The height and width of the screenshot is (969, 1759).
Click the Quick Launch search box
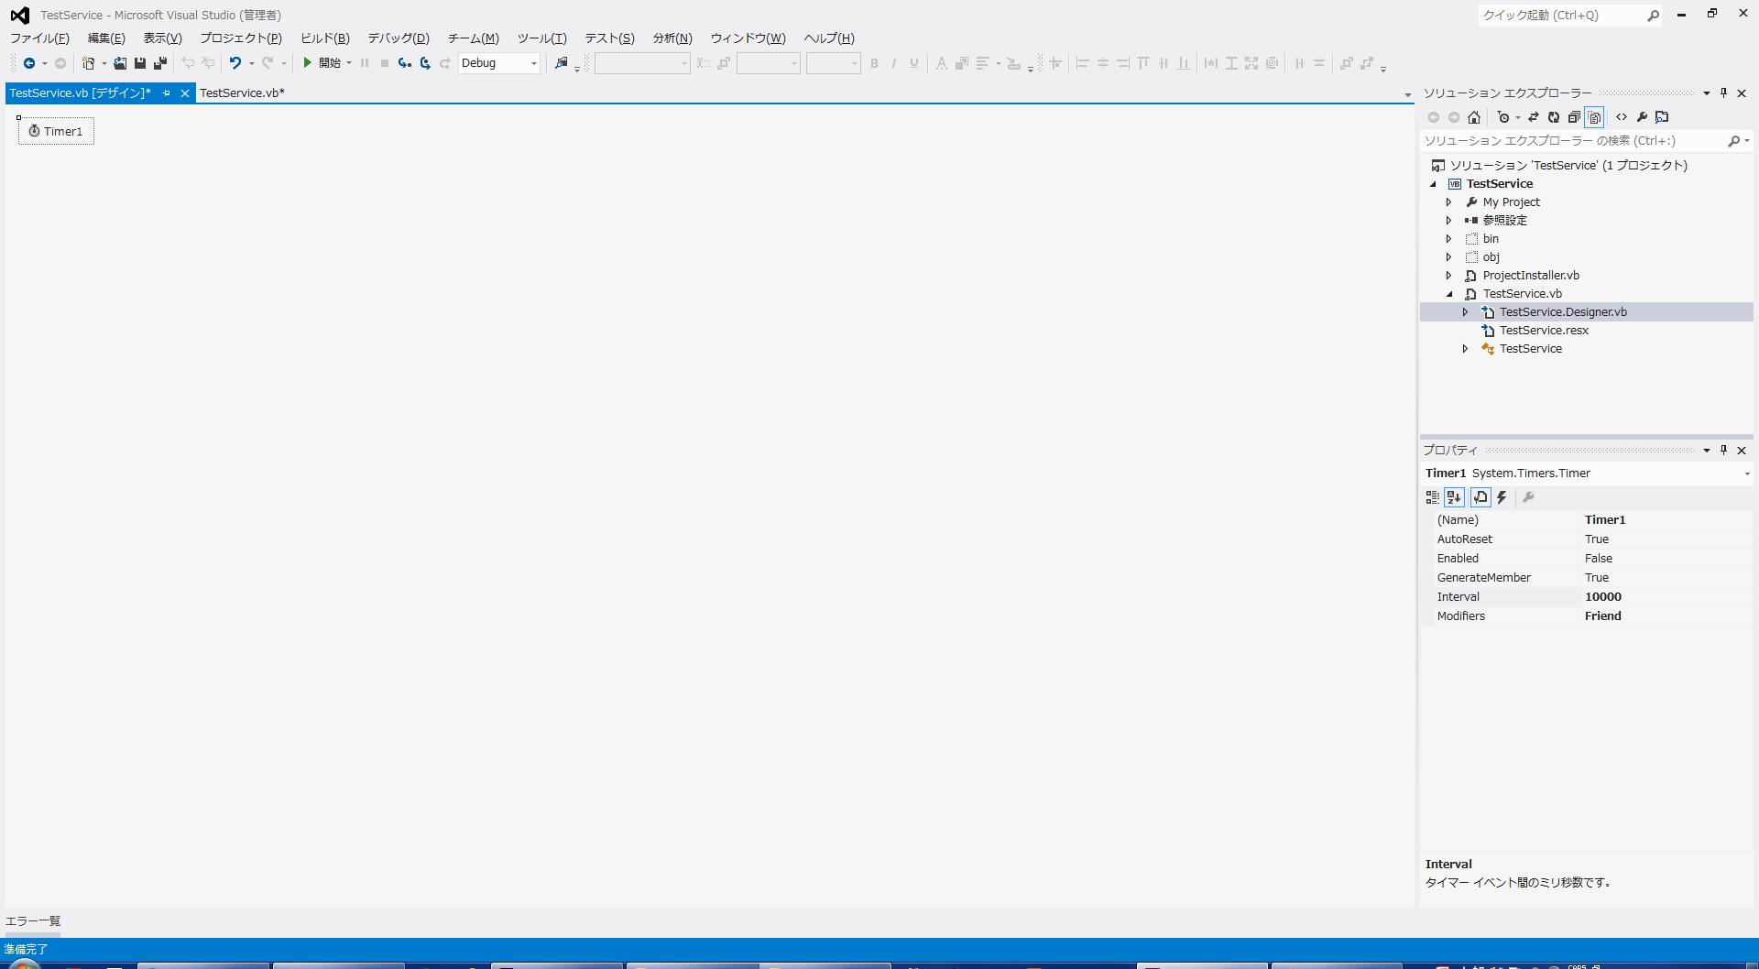pyautogui.click(x=1561, y=16)
